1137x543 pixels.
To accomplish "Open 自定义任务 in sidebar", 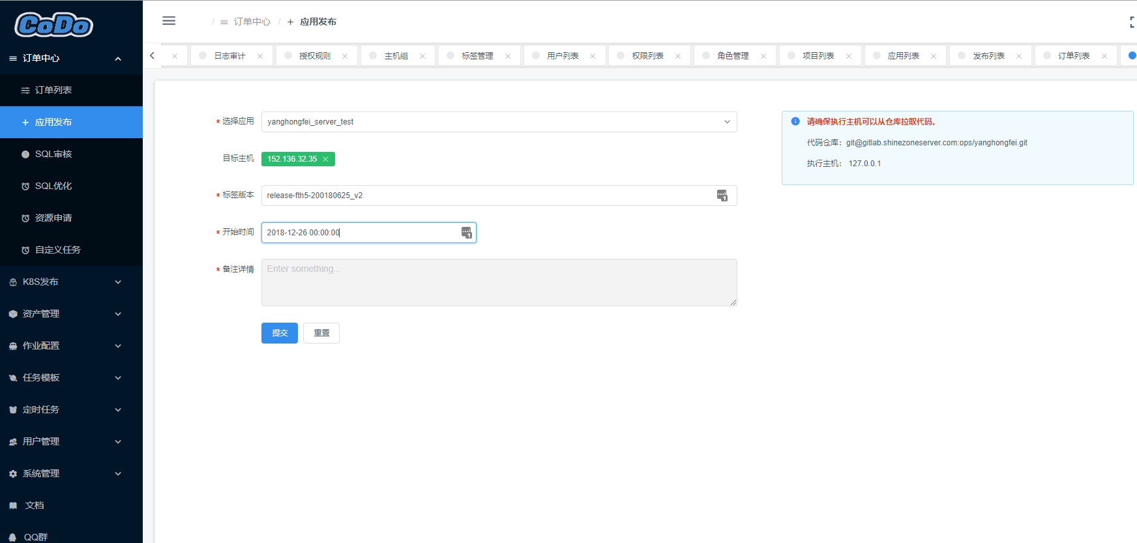I will 71,250.
